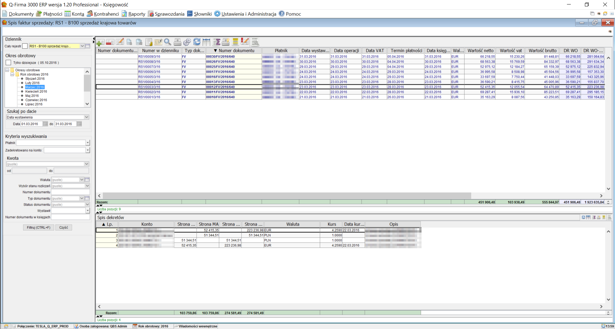Select Kwiecień 2016 in period tree
Screen dimensions: 615x329
pos(36,91)
